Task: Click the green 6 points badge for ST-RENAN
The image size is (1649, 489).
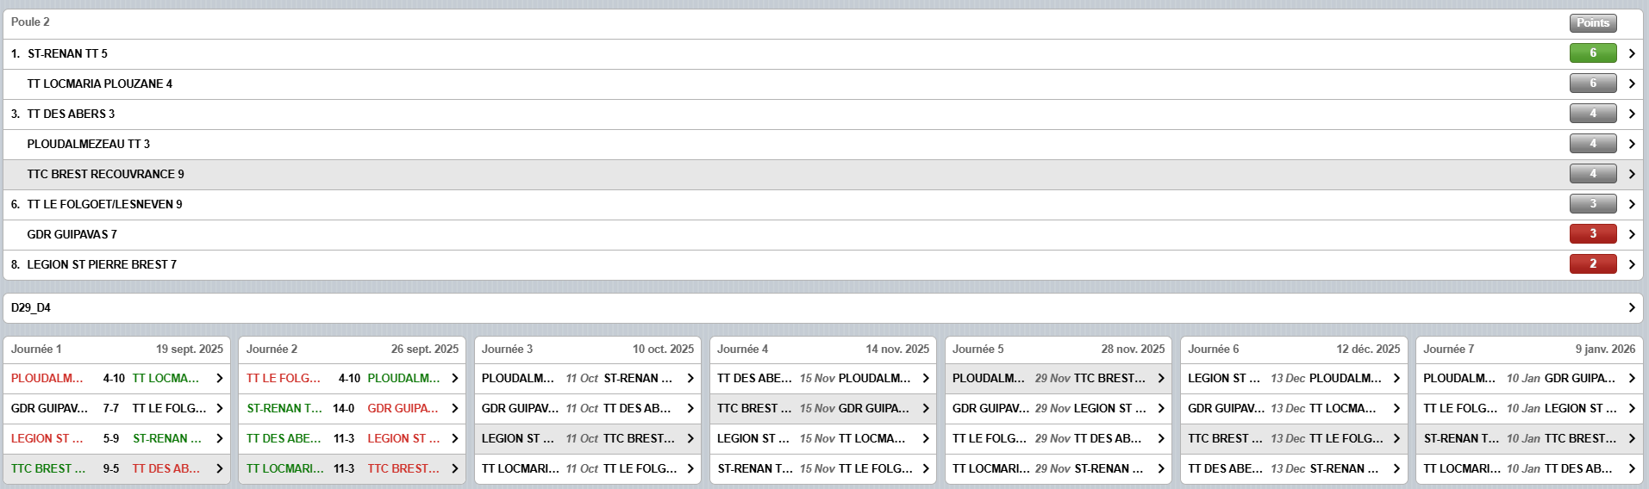Action: point(1592,53)
